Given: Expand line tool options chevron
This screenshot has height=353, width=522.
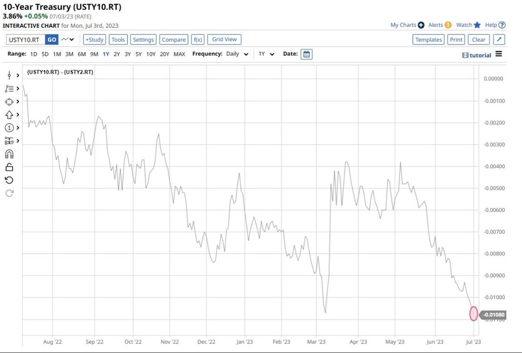Looking at the screenshot, I should pyautogui.click(x=18, y=75).
